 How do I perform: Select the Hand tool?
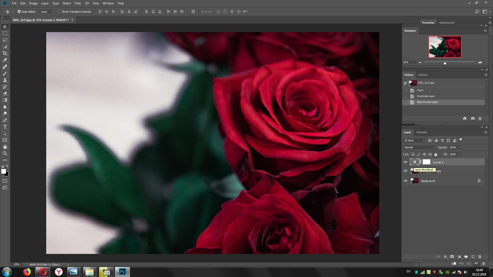[x=5, y=147]
